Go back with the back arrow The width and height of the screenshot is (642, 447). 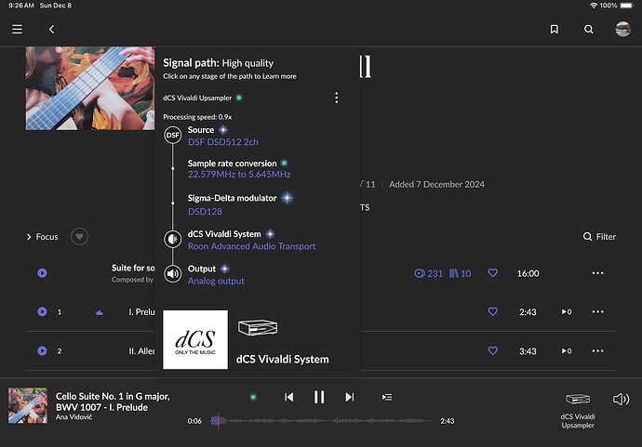pos(51,29)
